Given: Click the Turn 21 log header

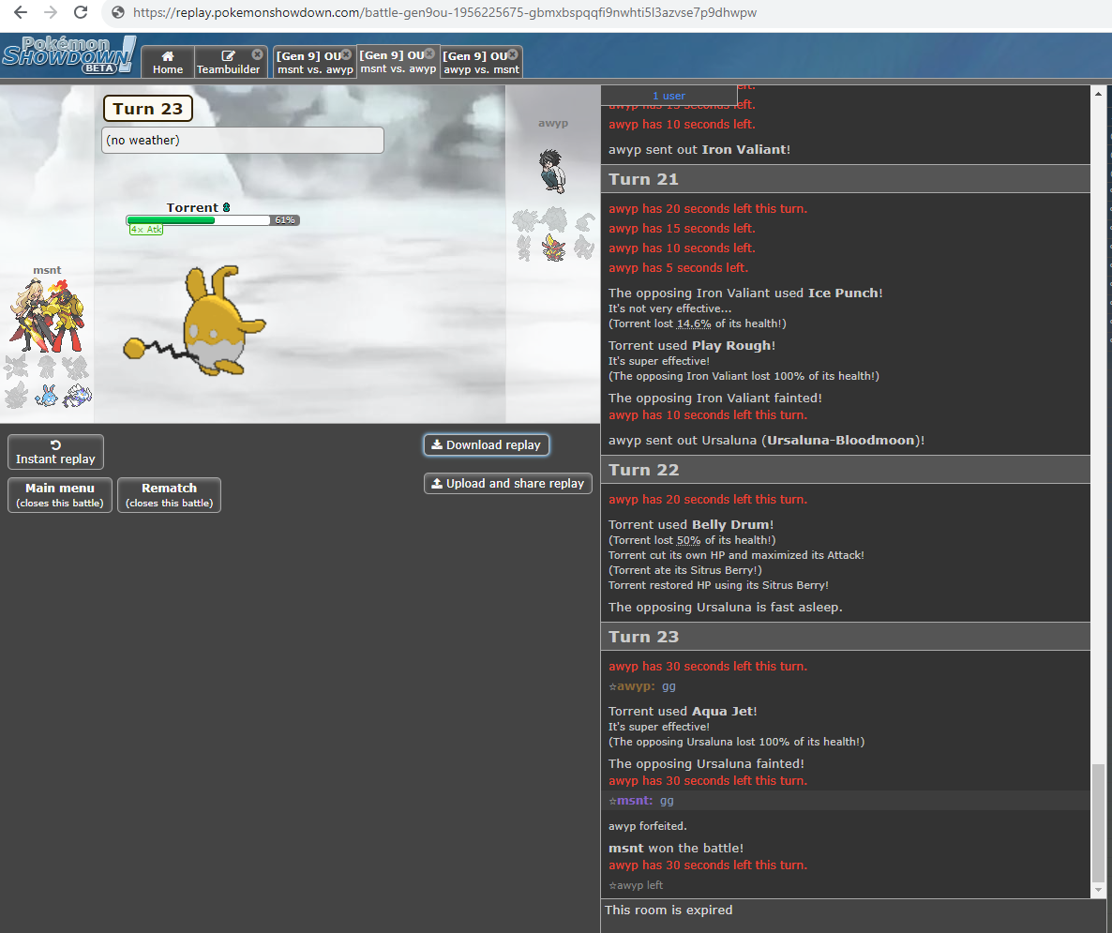Looking at the screenshot, I should pyautogui.click(x=846, y=179).
